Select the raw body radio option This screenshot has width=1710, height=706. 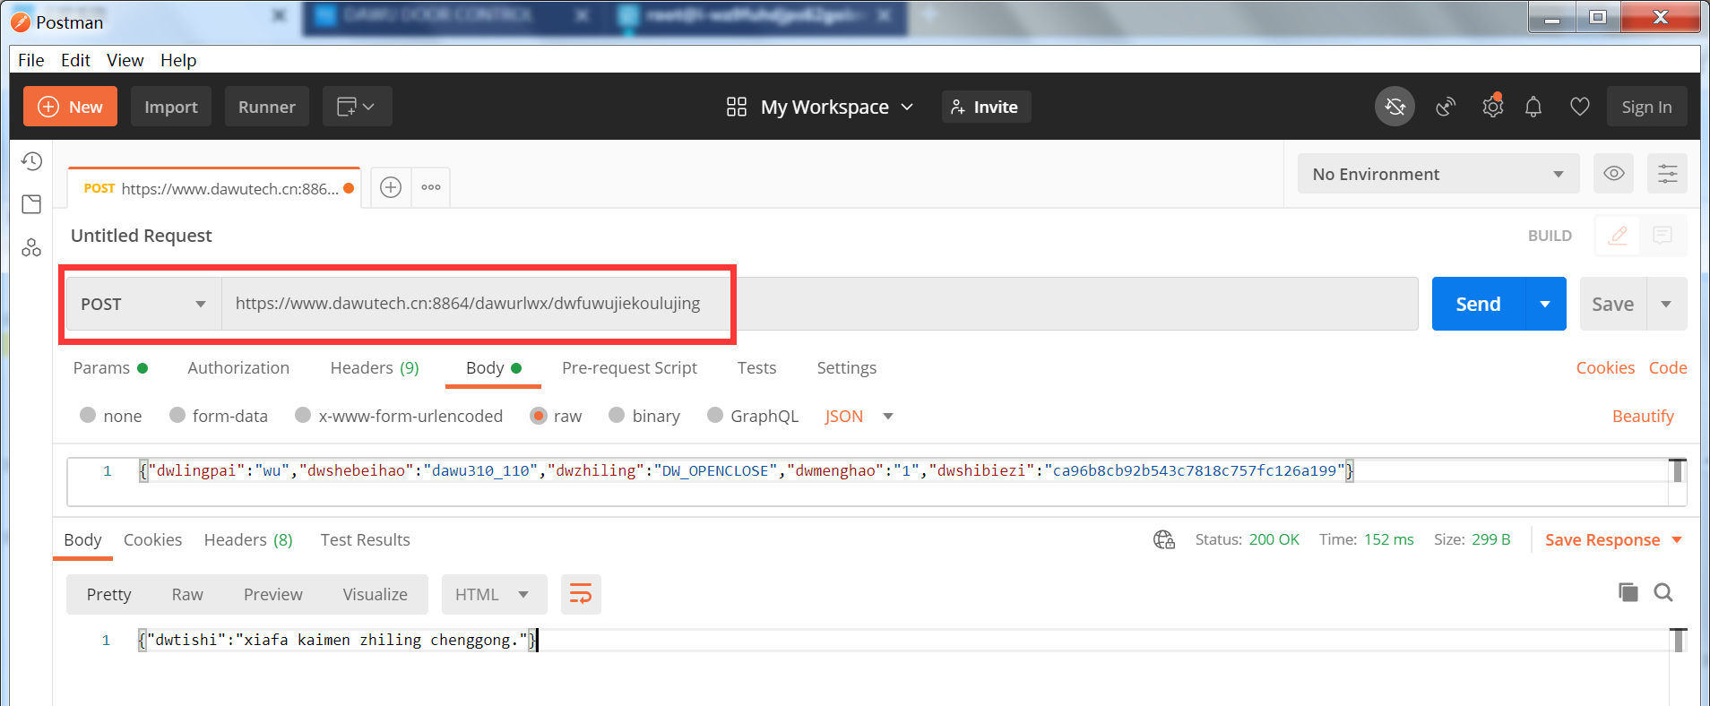[539, 416]
